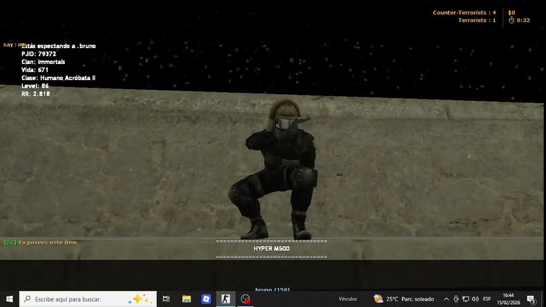Click the 'Clase: Humano Acróbata II' line
The image size is (546, 307).
click(58, 78)
